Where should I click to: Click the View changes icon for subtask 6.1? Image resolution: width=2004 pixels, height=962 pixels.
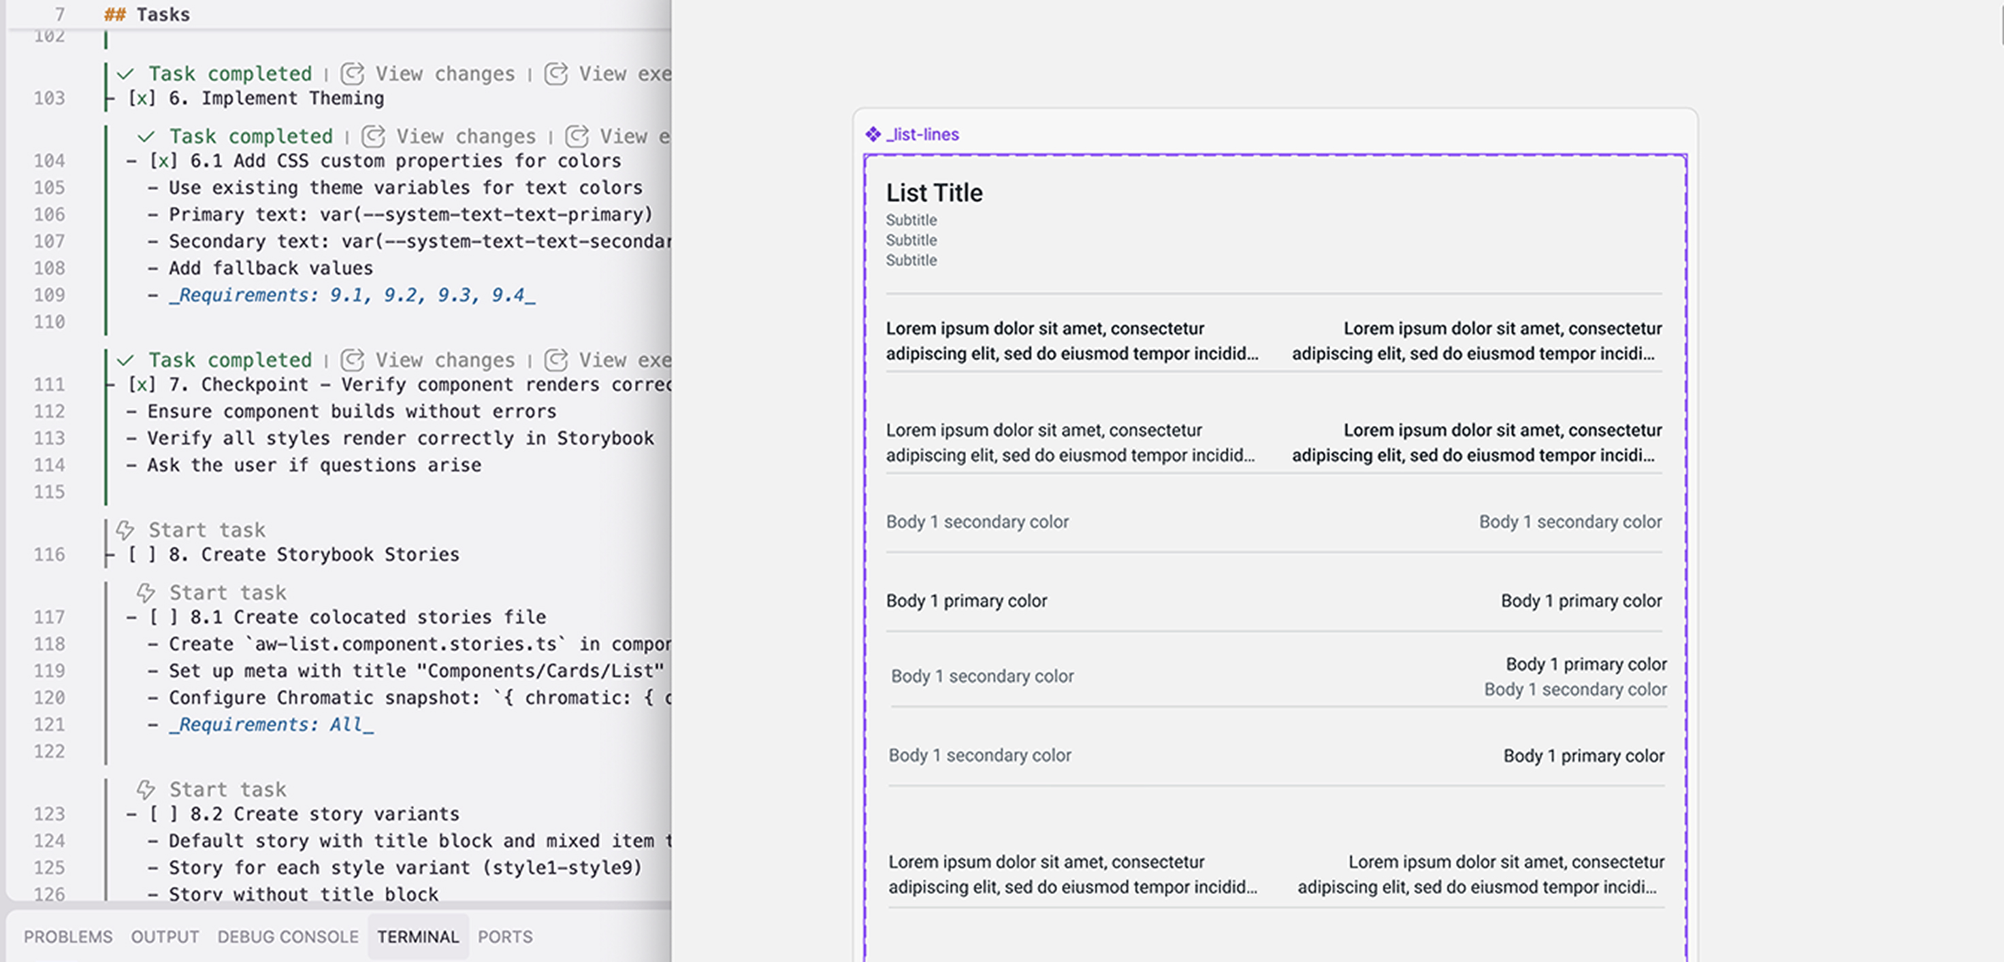(x=374, y=136)
